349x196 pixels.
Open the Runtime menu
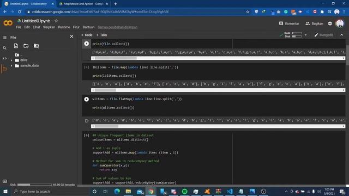pyautogui.click(x=64, y=27)
